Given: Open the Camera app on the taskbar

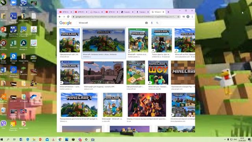Looking at the screenshot, I should [93, 139].
